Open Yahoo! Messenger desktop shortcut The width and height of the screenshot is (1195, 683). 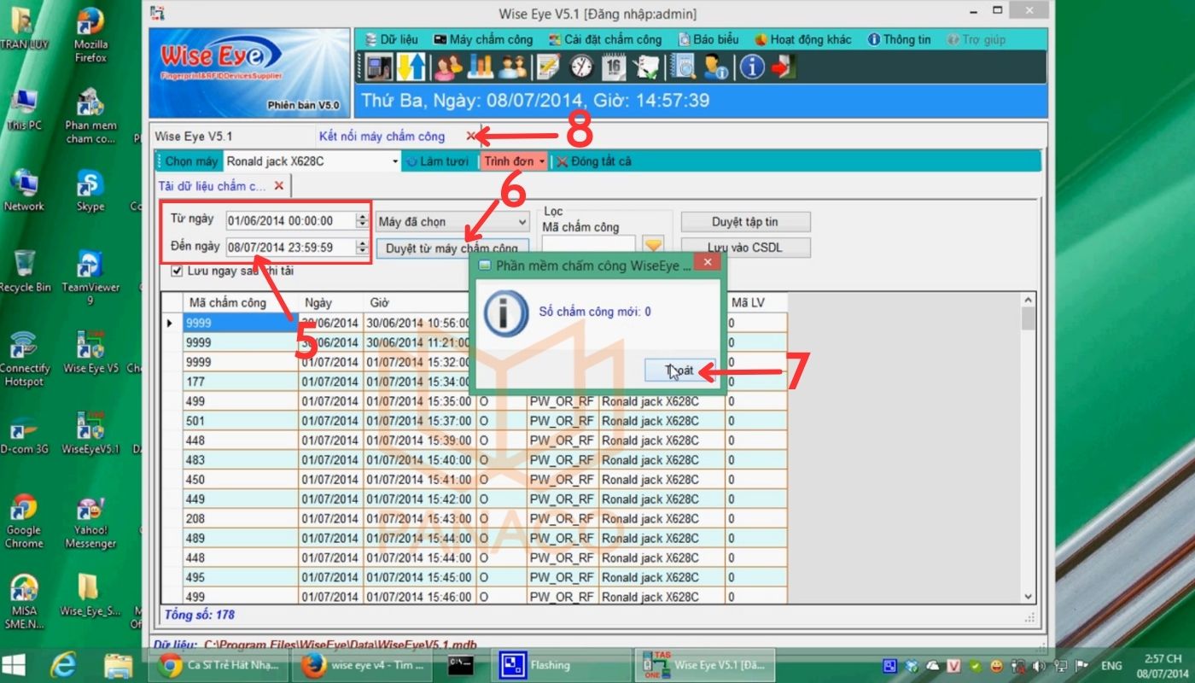click(90, 521)
